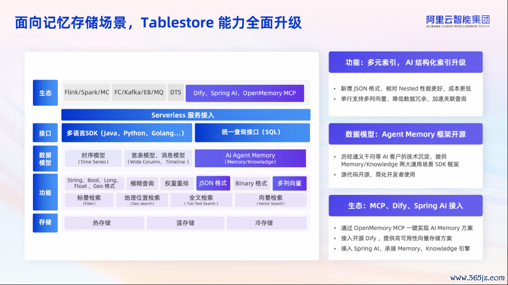Image resolution: width=508 pixels, height=285 pixels.
Task: Click the 模糊查询 box
Action: [142, 184]
